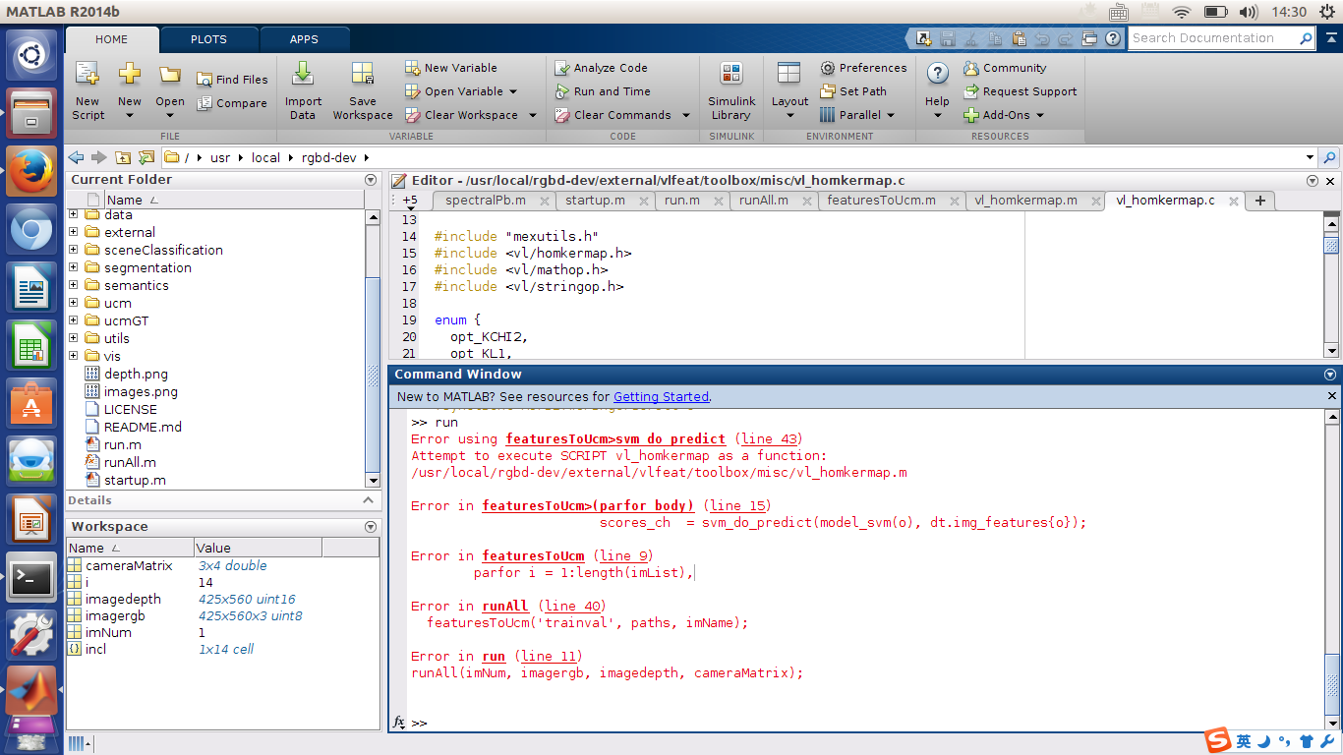Expand Clear Commands dropdown
This screenshot has height=755, width=1343.
(x=684, y=115)
